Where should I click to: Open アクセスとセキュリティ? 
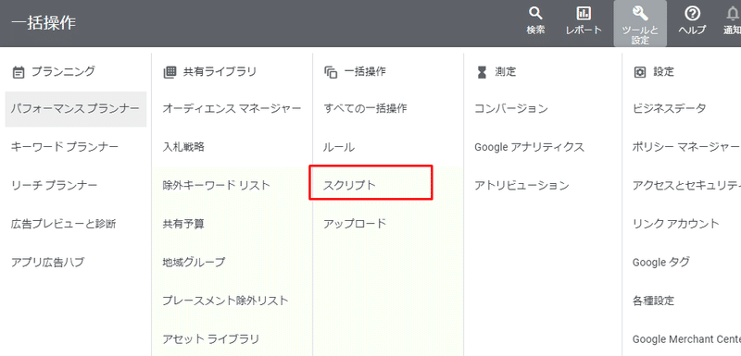click(x=686, y=185)
